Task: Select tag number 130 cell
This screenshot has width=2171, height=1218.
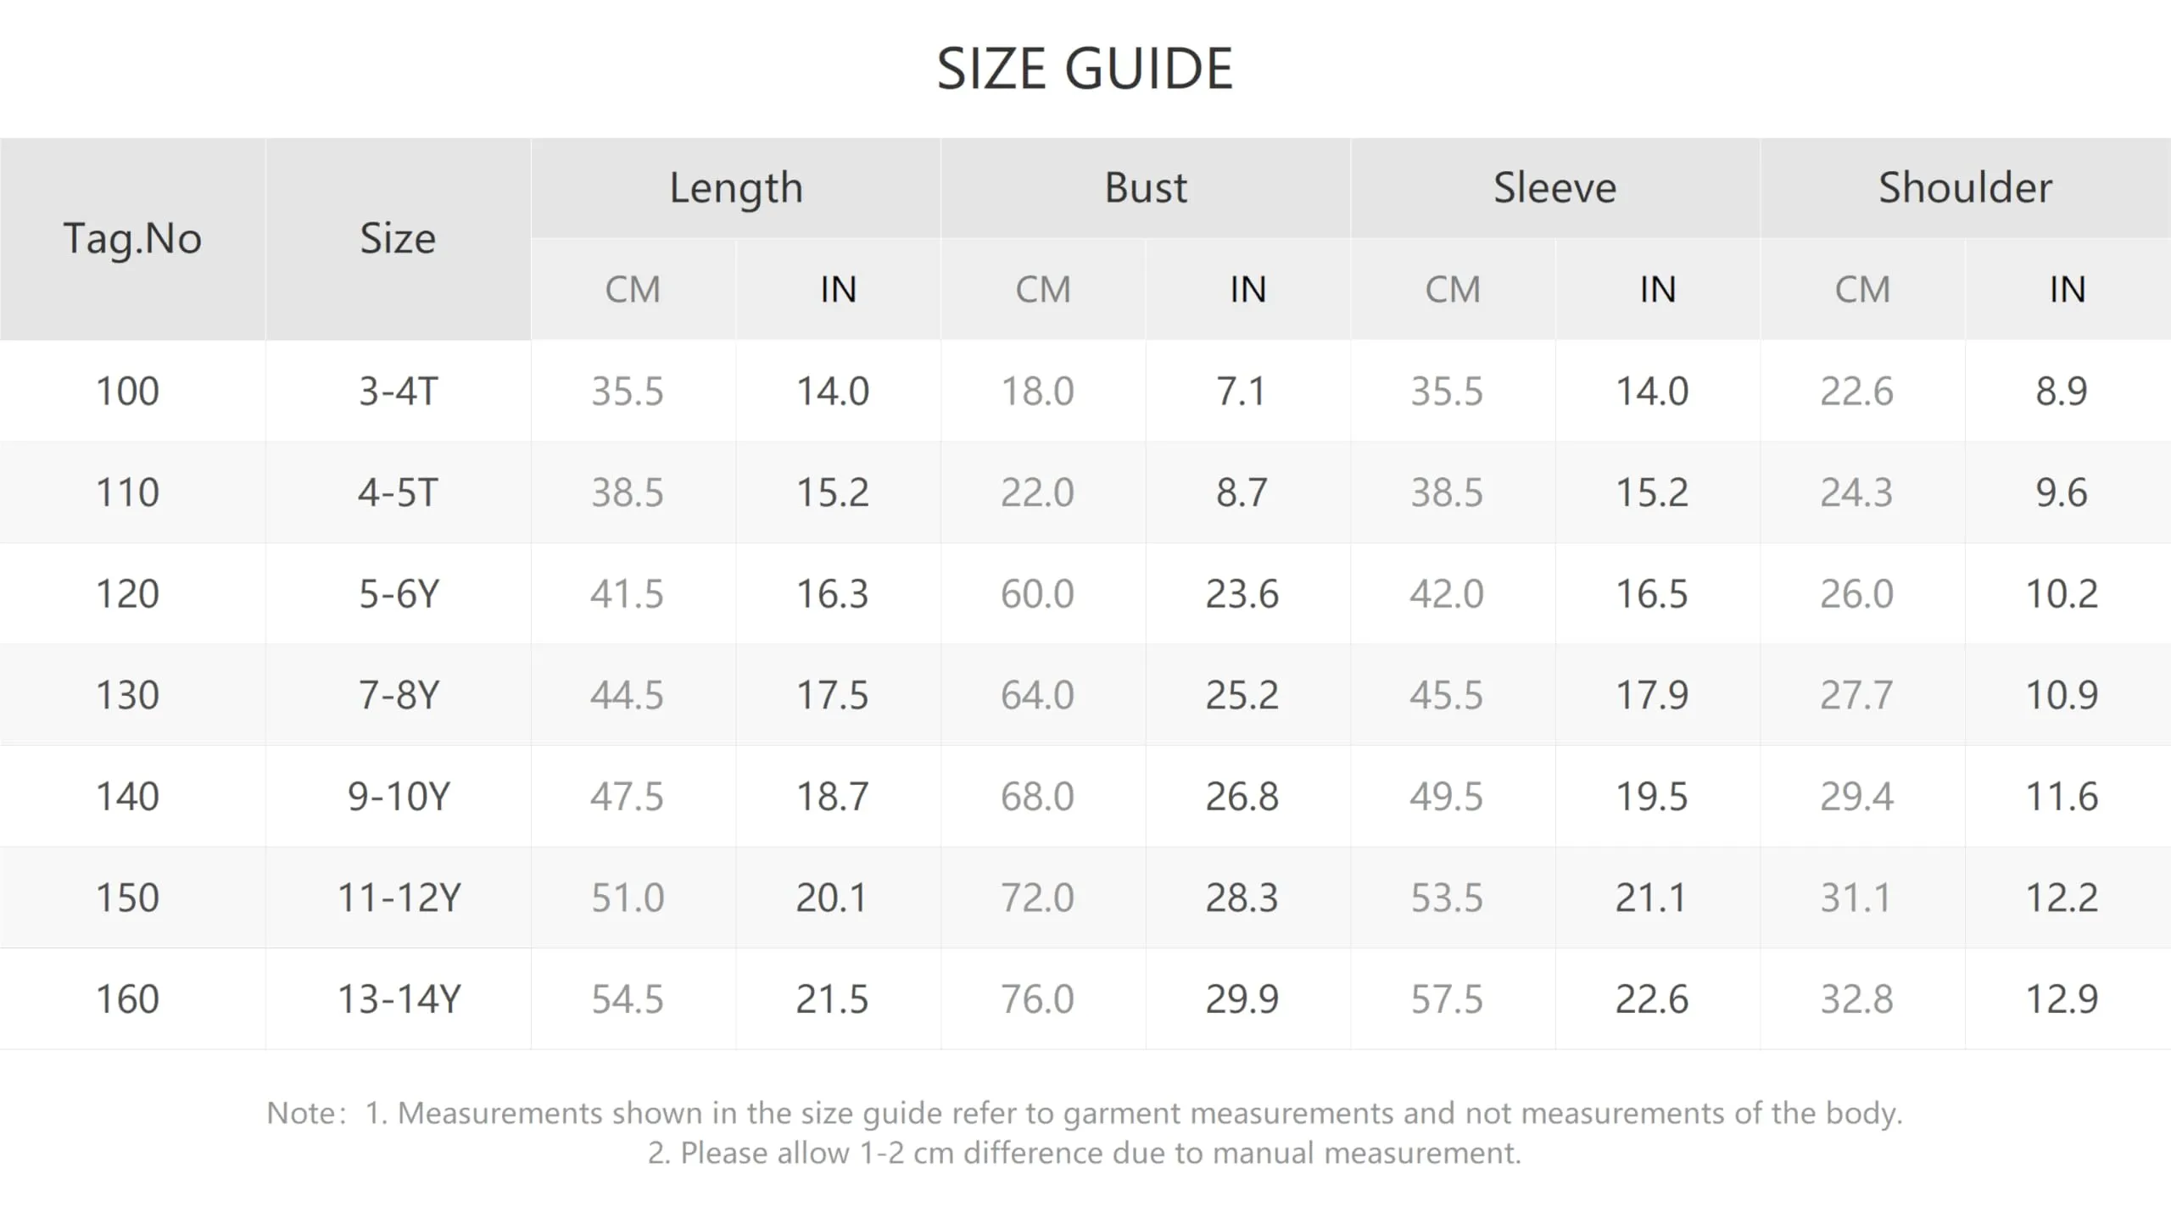Action: click(x=132, y=695)
